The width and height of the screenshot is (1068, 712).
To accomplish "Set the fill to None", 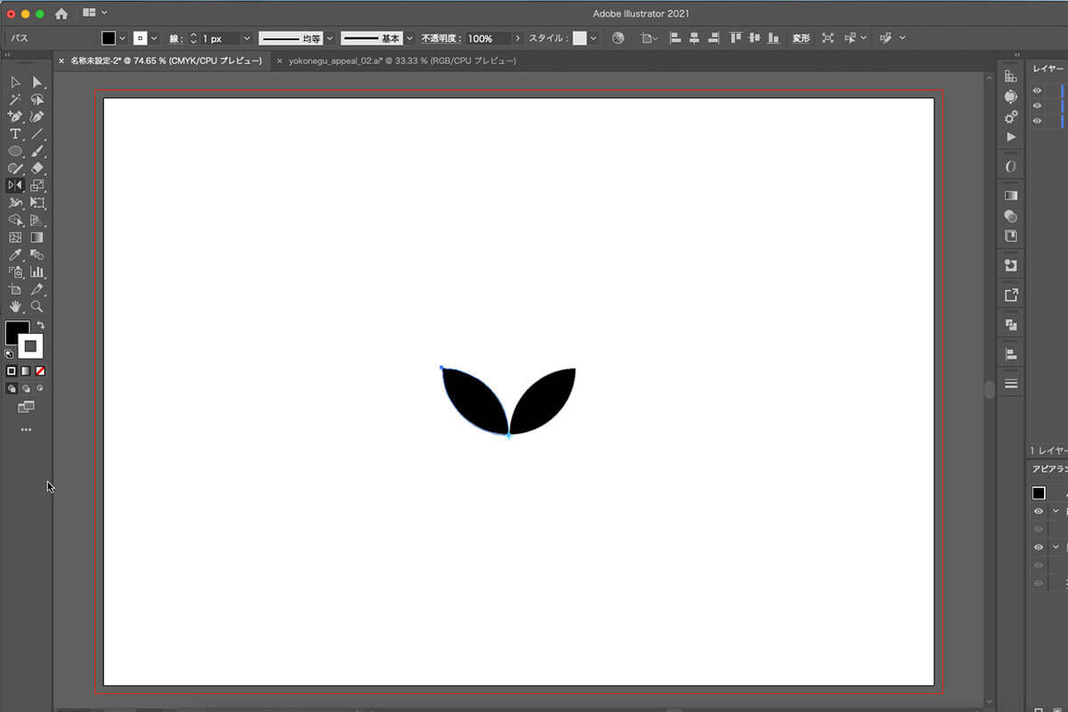I will pos(40,370).
